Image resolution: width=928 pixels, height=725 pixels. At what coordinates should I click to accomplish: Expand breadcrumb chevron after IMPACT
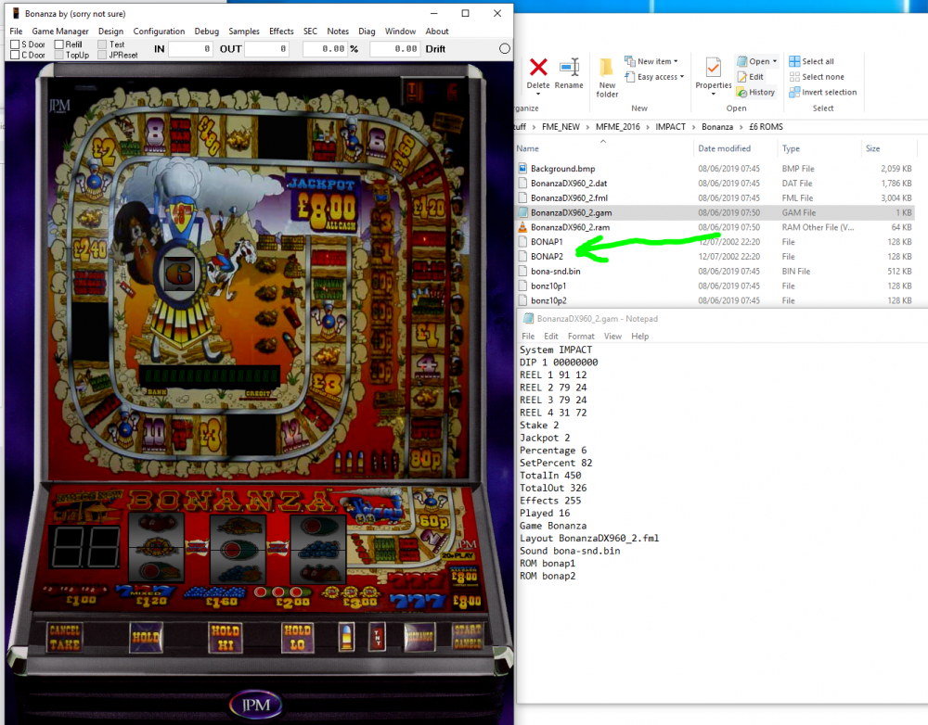coord(693,127)
